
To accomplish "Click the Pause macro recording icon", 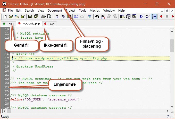I will coord(167,16).
